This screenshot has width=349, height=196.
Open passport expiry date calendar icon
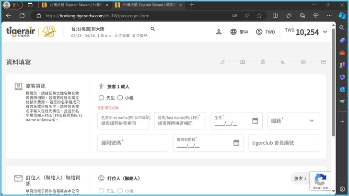[x=236, y=142]
